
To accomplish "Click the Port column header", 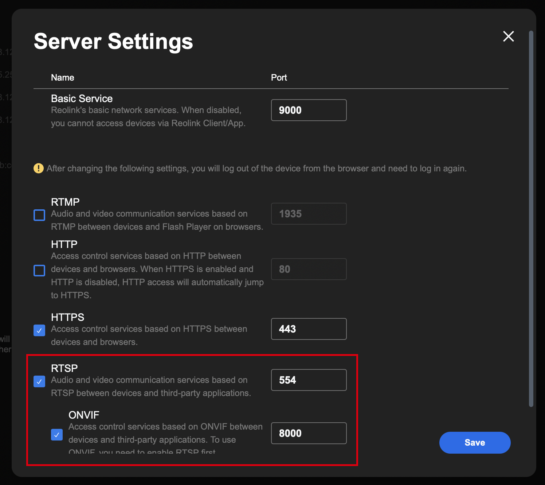I will pos(279,78).
